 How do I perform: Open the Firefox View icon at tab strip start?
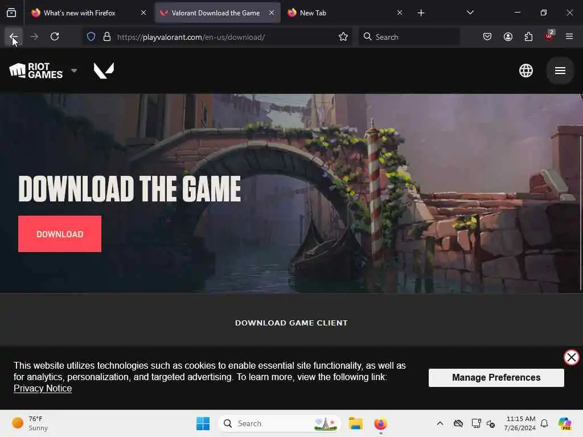[11, 13]
